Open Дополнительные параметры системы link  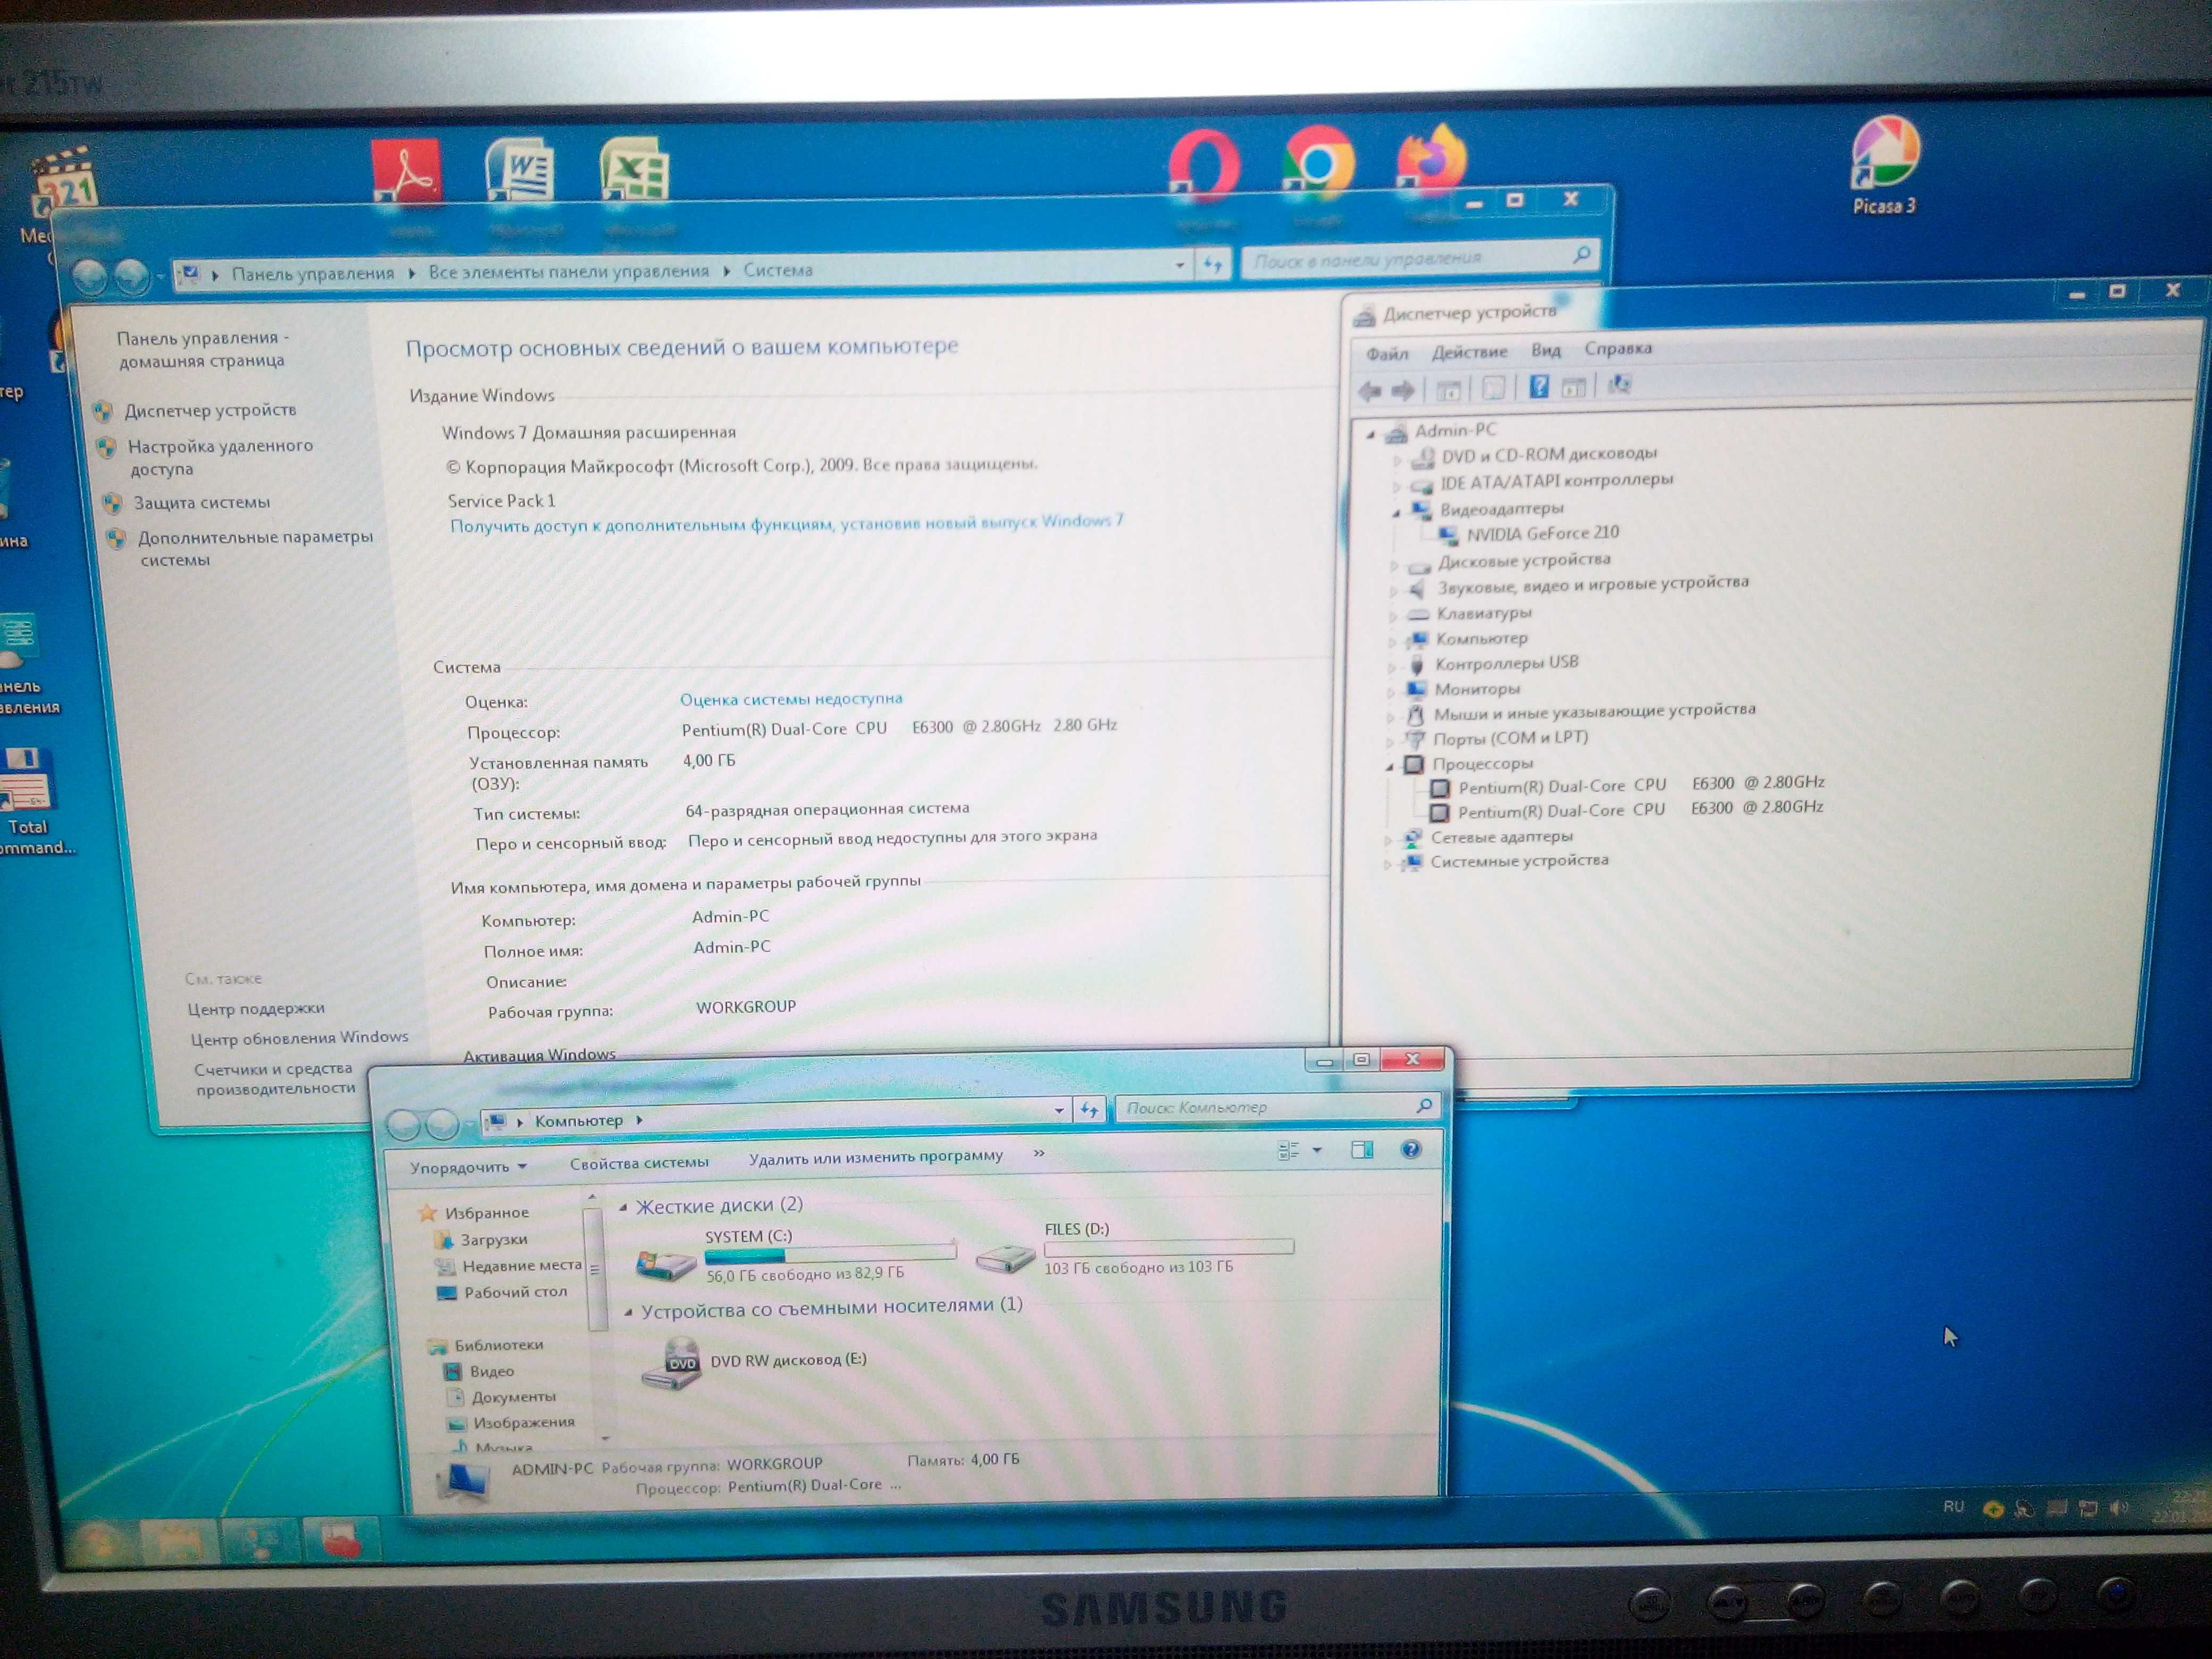pyautogui.click(x=255, y=548)
